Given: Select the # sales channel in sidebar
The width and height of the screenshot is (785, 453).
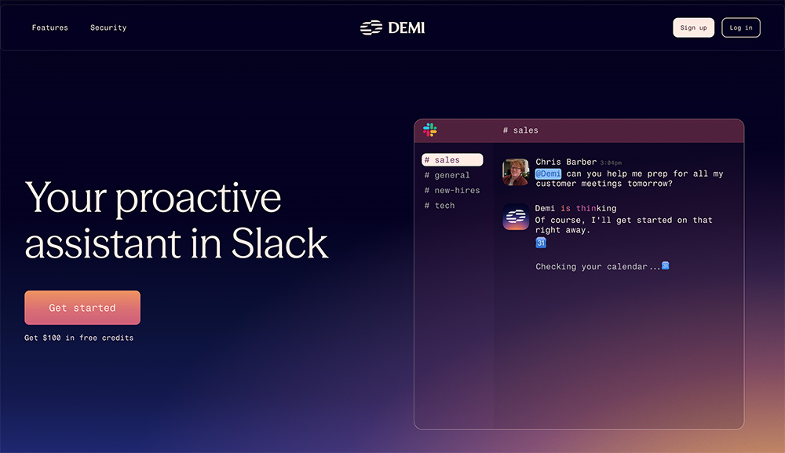Looking at the screenshot, I should pyautogui.click(x=452, y=159).
